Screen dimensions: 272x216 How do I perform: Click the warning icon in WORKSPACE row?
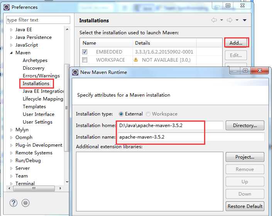click(136, 60)
